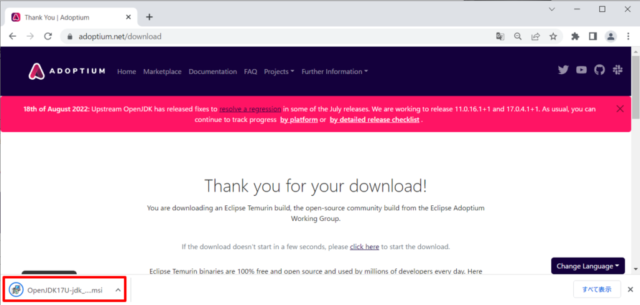This screenshot has width=640, height=305.
Task: Click the scrollbar down arrow
Action: click(x=636, y=269)
